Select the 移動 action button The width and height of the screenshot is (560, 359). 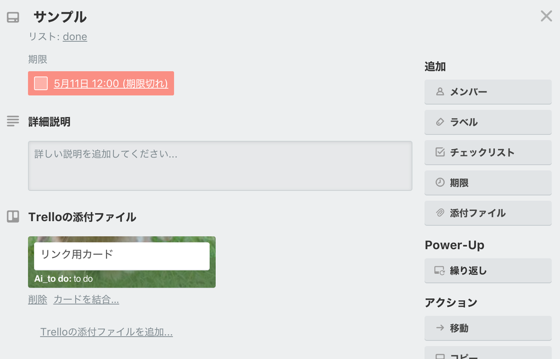[x=488, y=328]
